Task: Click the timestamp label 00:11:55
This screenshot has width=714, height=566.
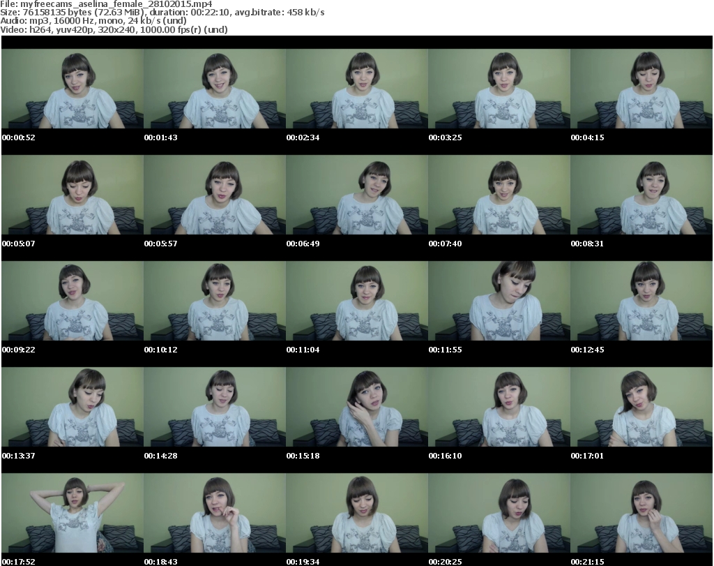Action: [445, 350]
